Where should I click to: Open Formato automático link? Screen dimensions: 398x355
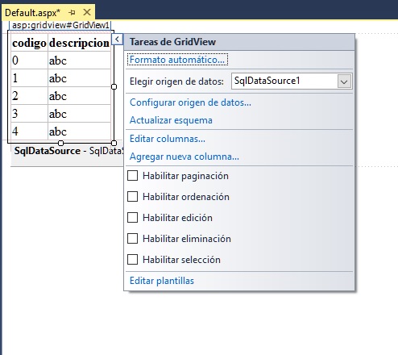(x=177, y=60)
